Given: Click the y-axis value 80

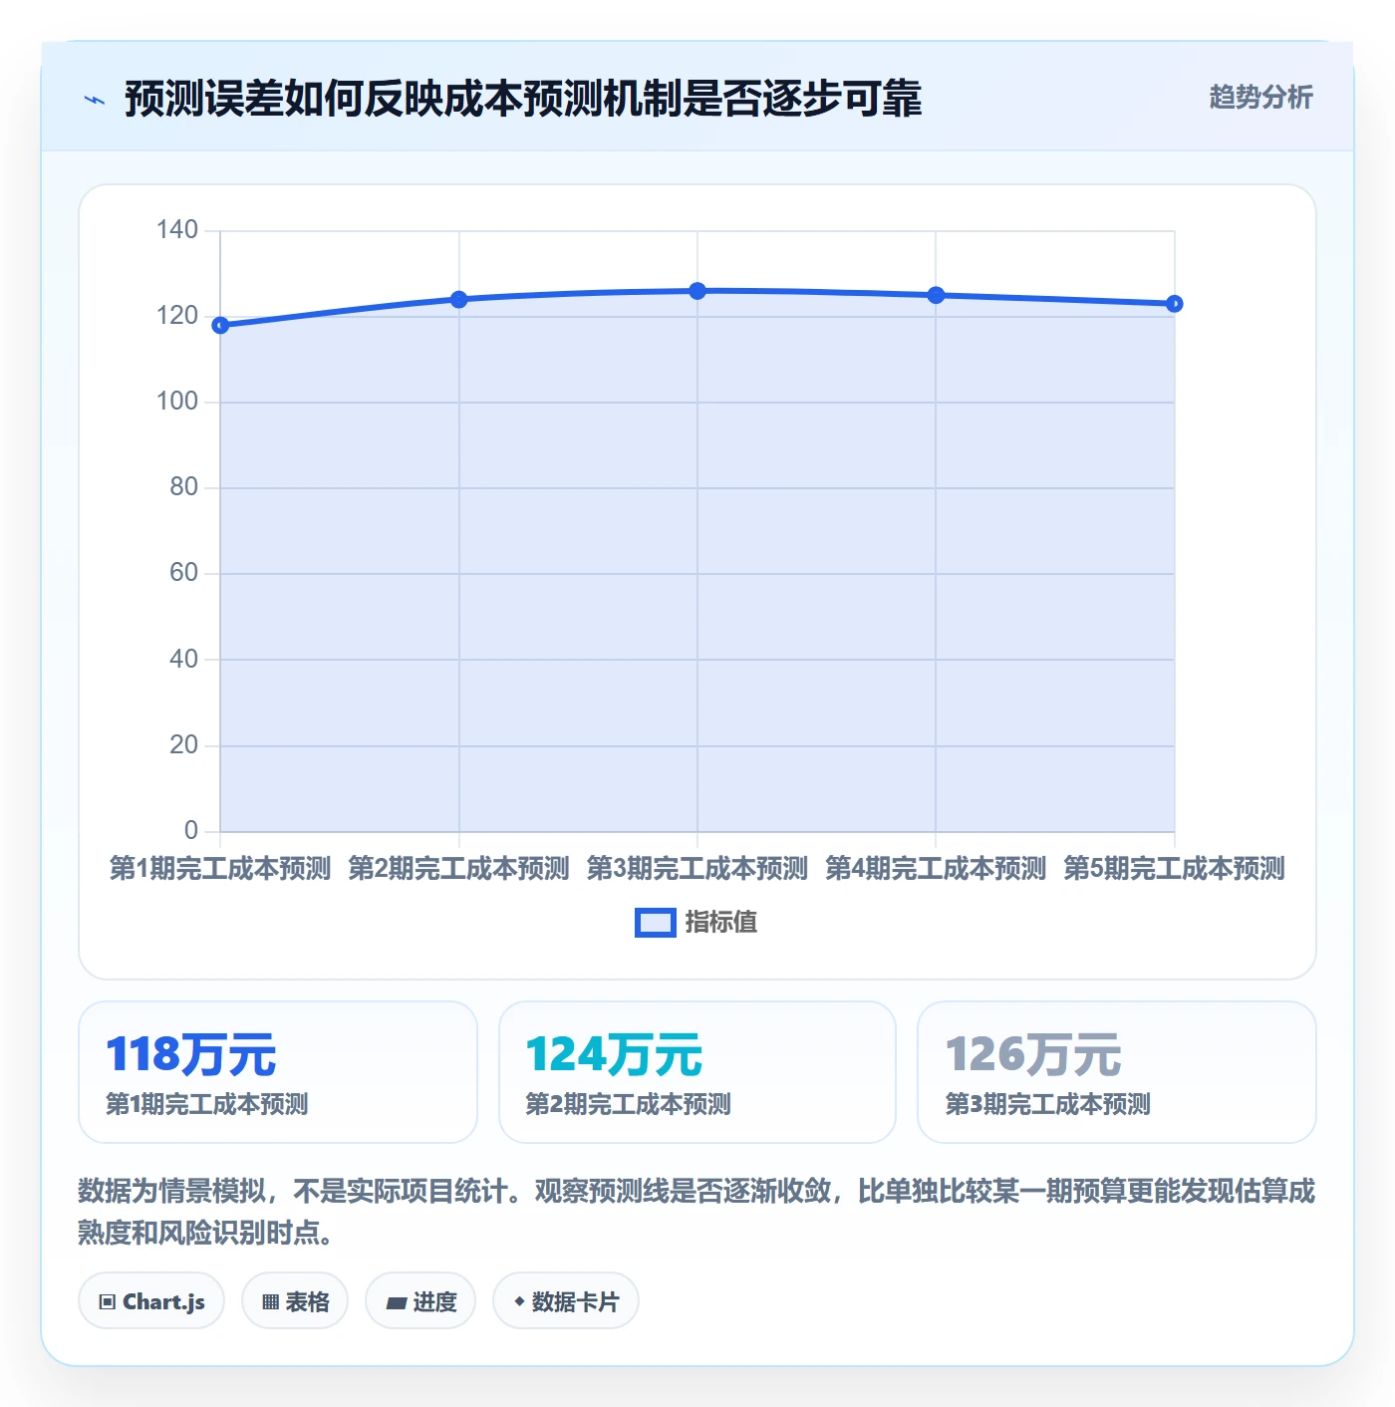Looking at the screenshot, I should 184,487.
